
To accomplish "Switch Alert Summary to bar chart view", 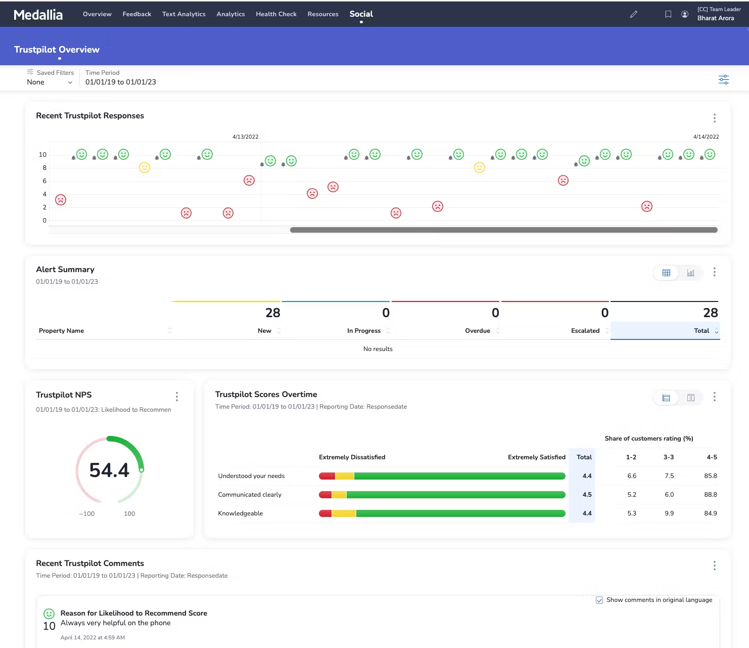I will tap(690, 273).
